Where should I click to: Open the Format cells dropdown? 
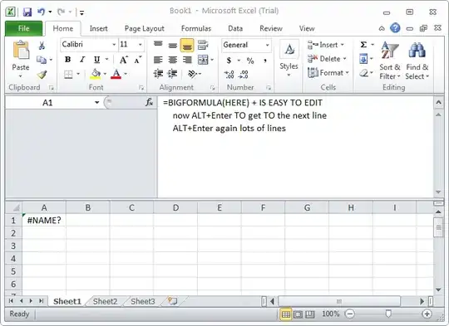tap(328, 72)
